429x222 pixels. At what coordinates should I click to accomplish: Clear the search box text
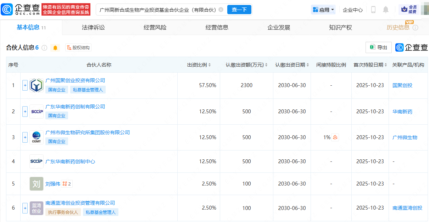(221, 10)
